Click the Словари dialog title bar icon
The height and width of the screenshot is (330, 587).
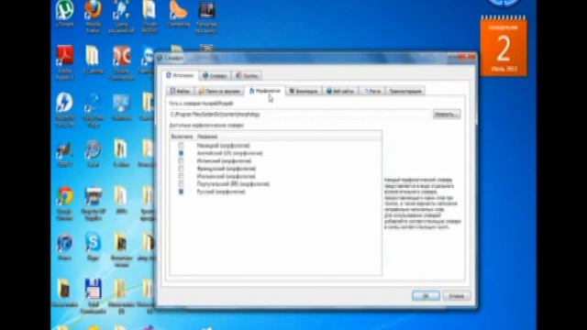pyautogui.click(x=160, y=58)
